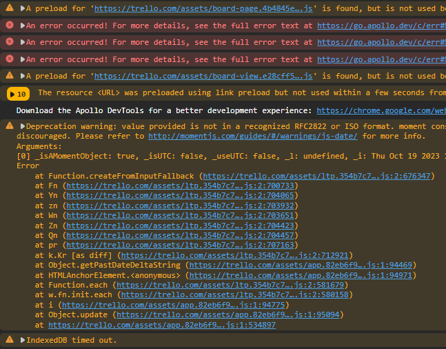Open the Yn stack link 2:704065
Image resolution: width=446 pixels, height=349 pixels.
(x=180, y=195)
